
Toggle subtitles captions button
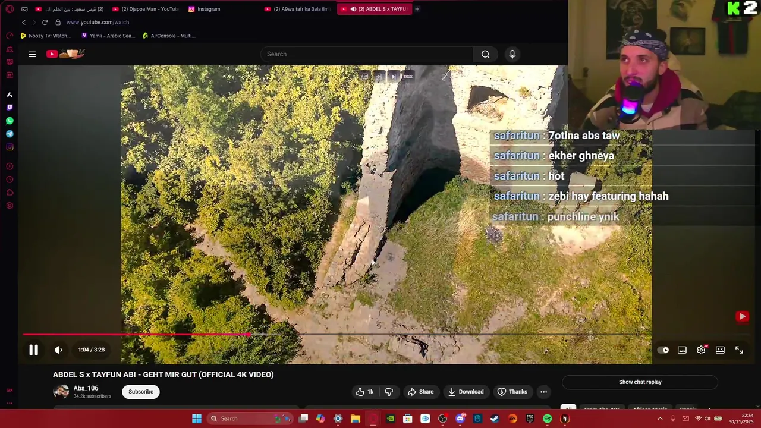coord(682,350)
